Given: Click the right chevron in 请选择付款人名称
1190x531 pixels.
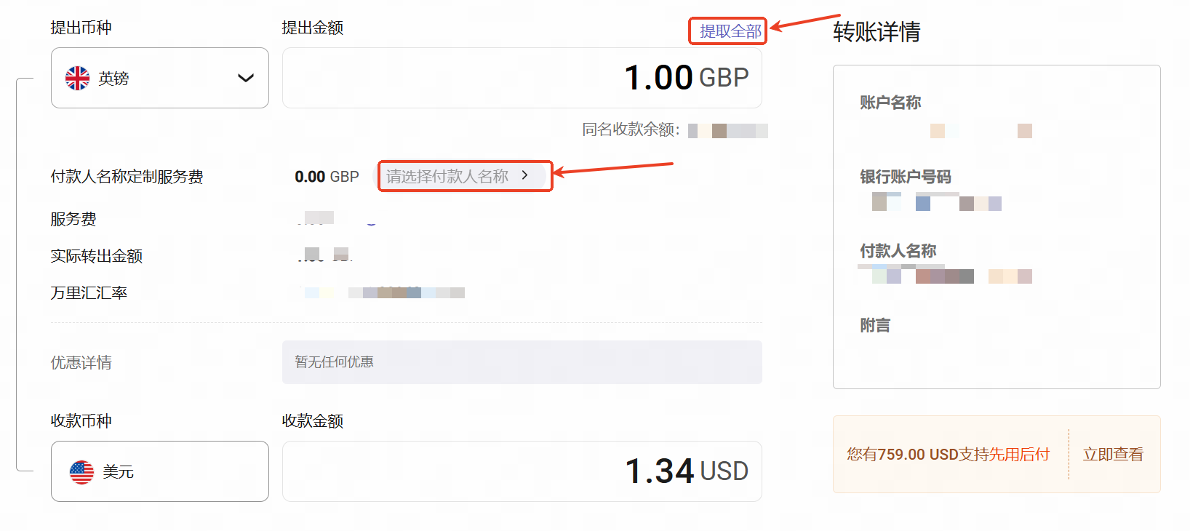Looking at the screenshot, I should [525, 176].
